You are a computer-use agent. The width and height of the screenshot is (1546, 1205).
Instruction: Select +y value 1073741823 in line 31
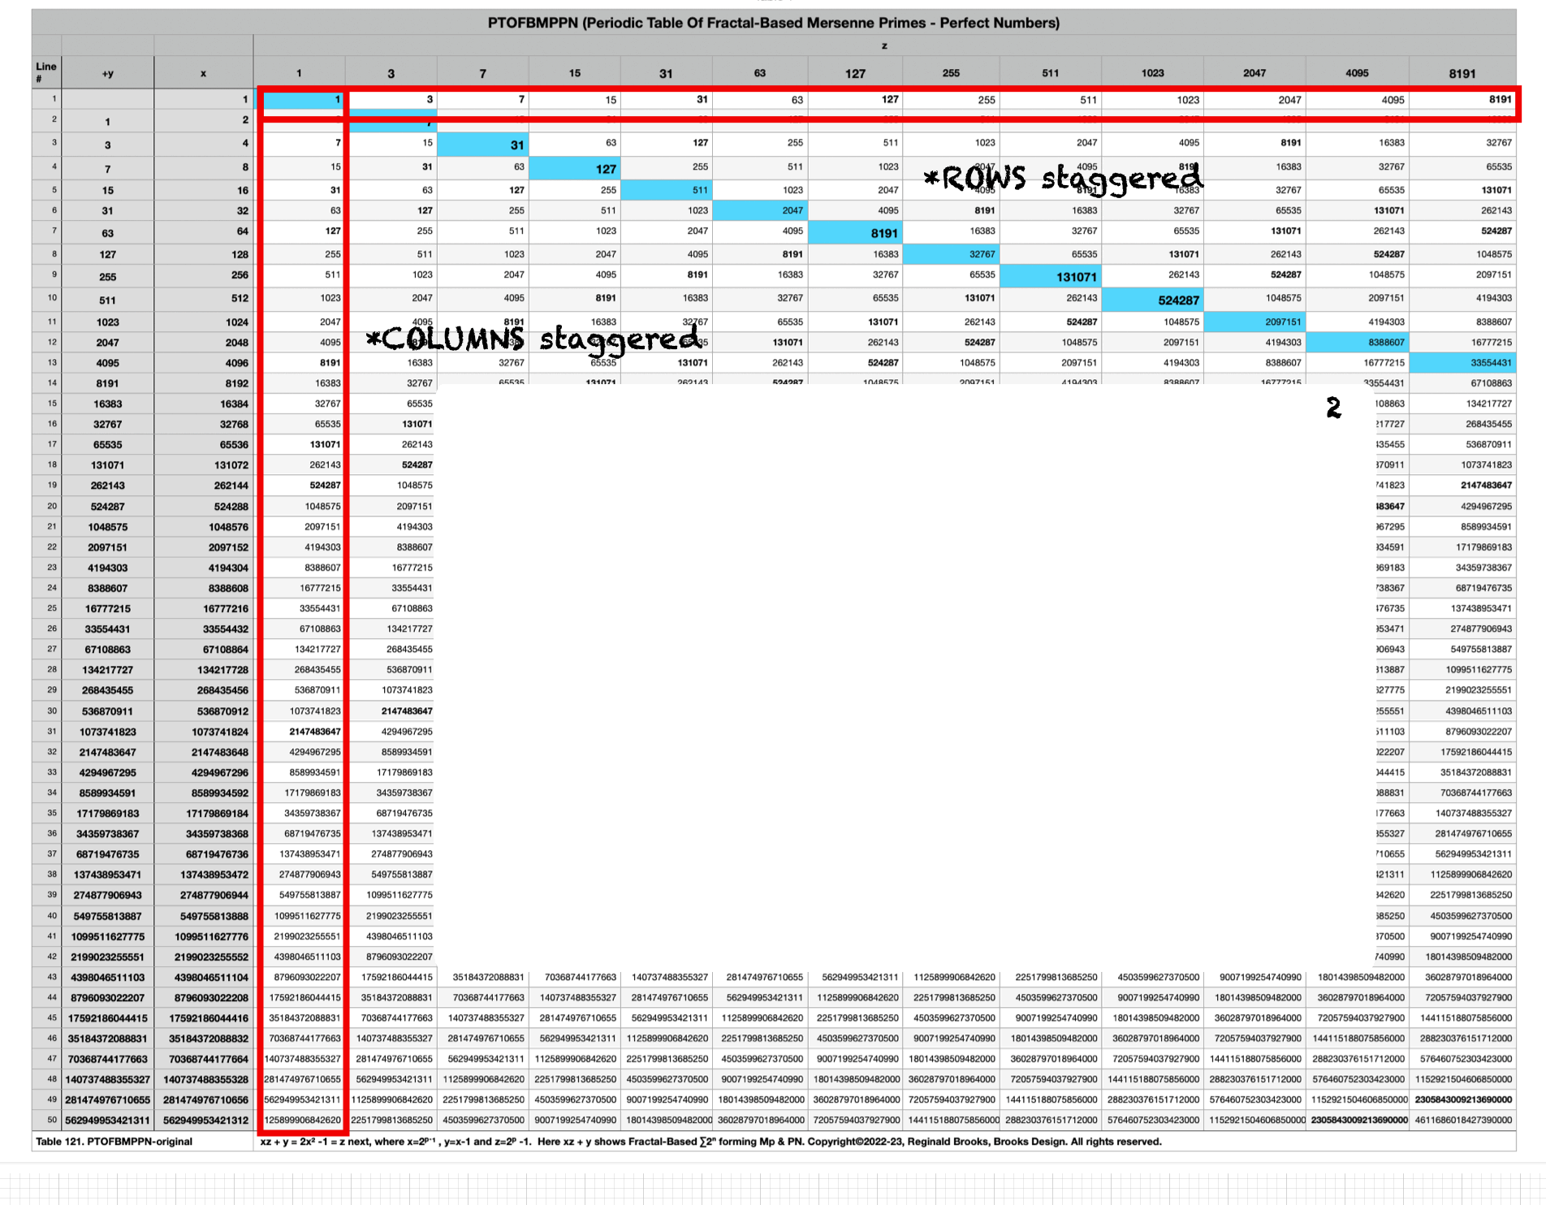pyautogui.click(x=108, y=732)
